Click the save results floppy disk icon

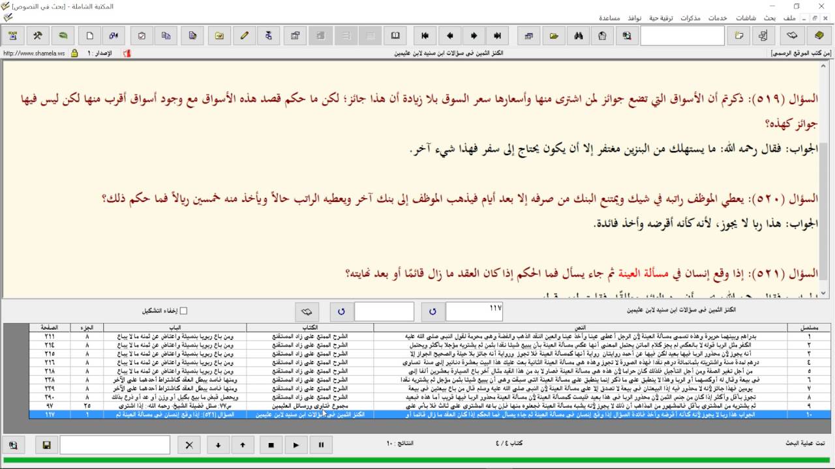46,445
